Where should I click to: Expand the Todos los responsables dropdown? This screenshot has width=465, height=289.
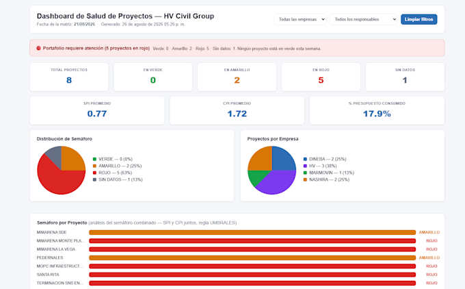coord(363,19)
